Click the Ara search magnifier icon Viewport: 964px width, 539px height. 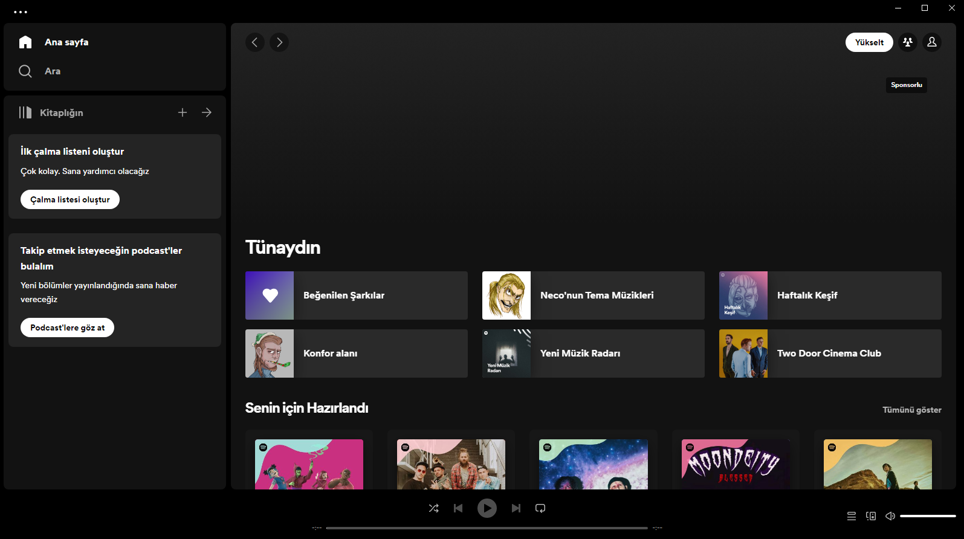25,71
